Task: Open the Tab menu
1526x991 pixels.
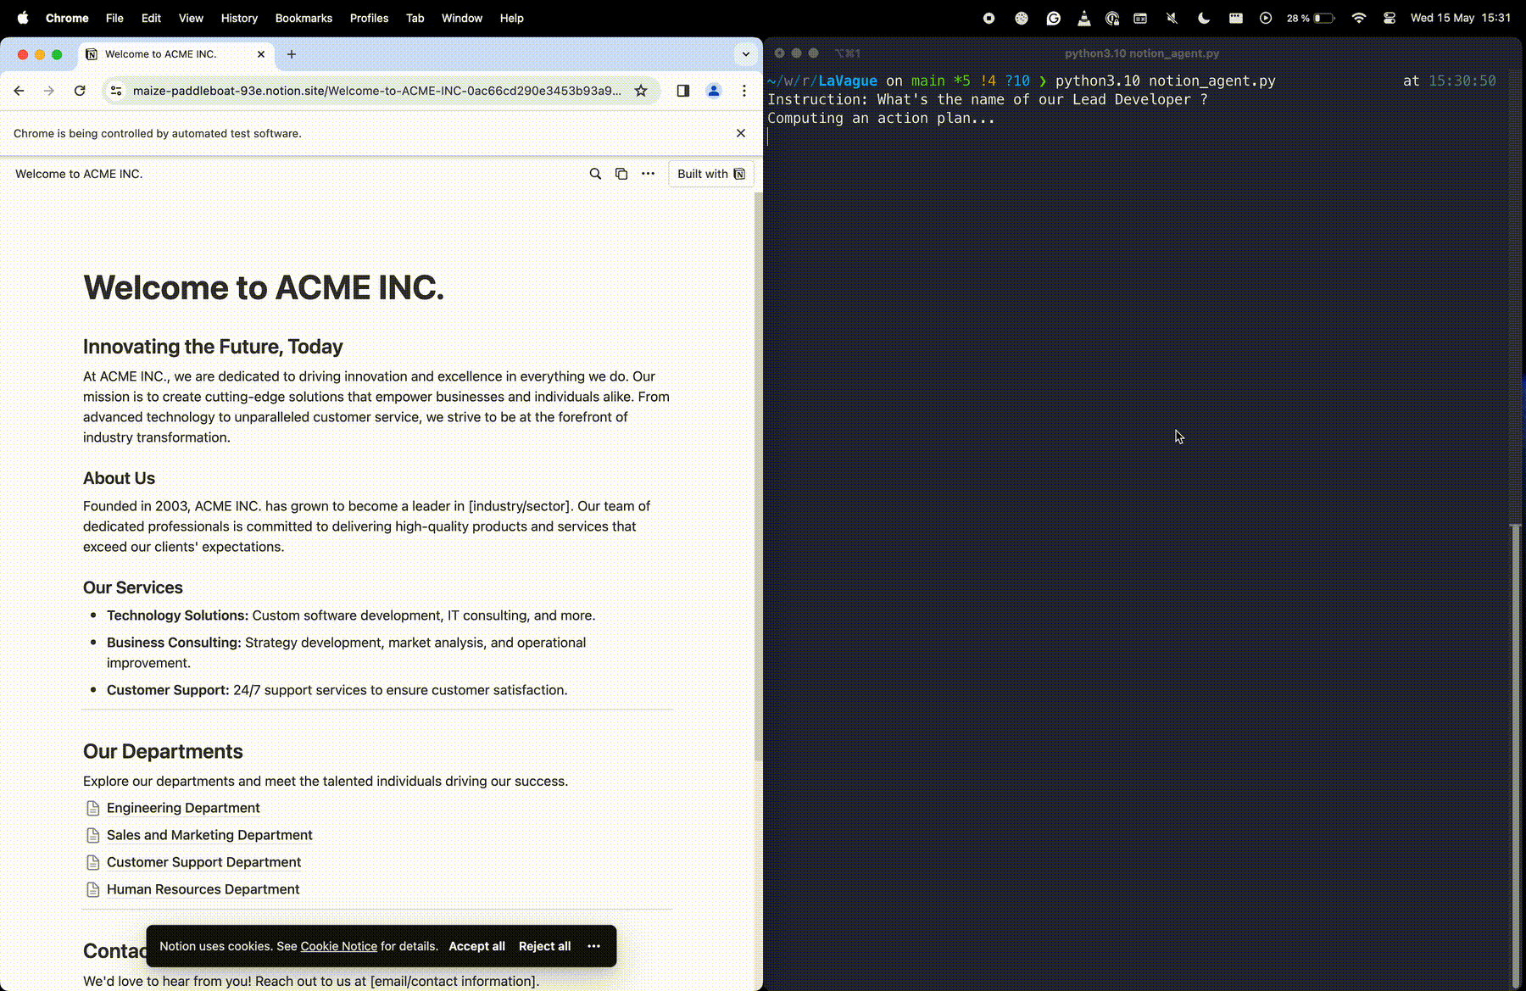Action: 415,18
